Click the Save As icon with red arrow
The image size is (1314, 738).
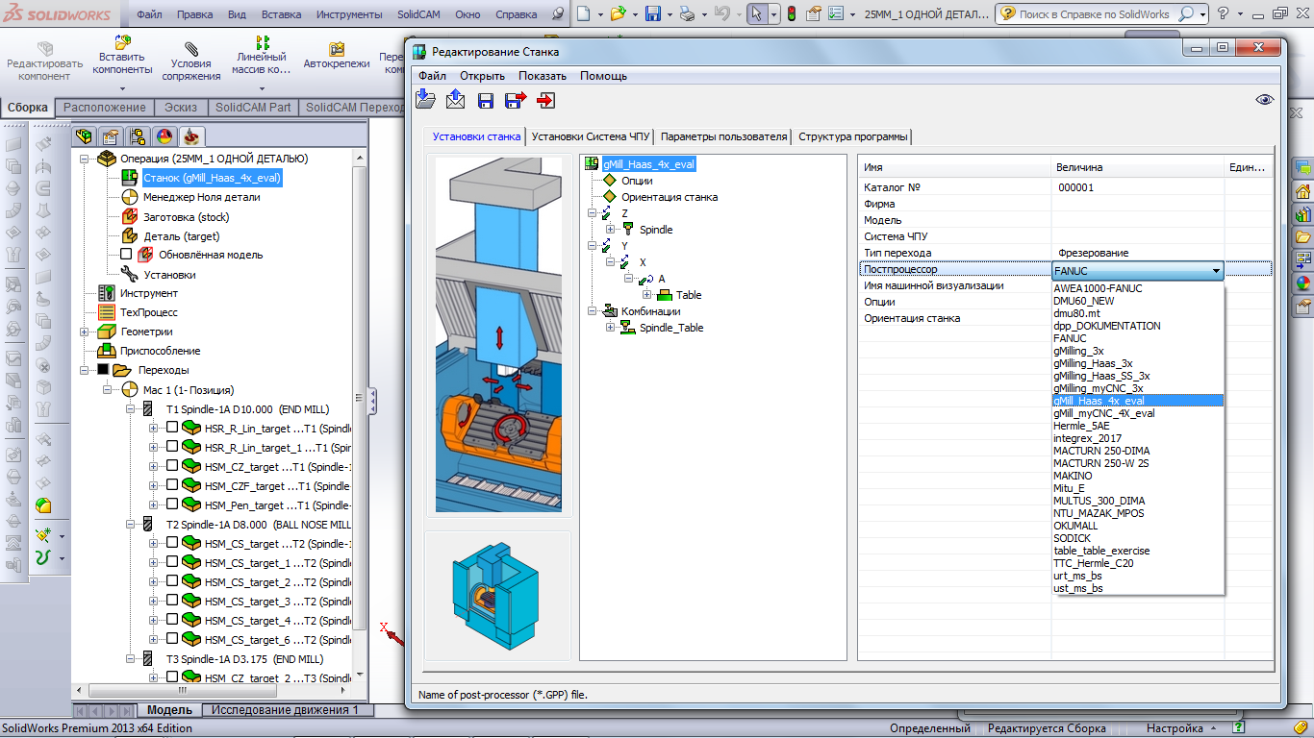[516, 100]
